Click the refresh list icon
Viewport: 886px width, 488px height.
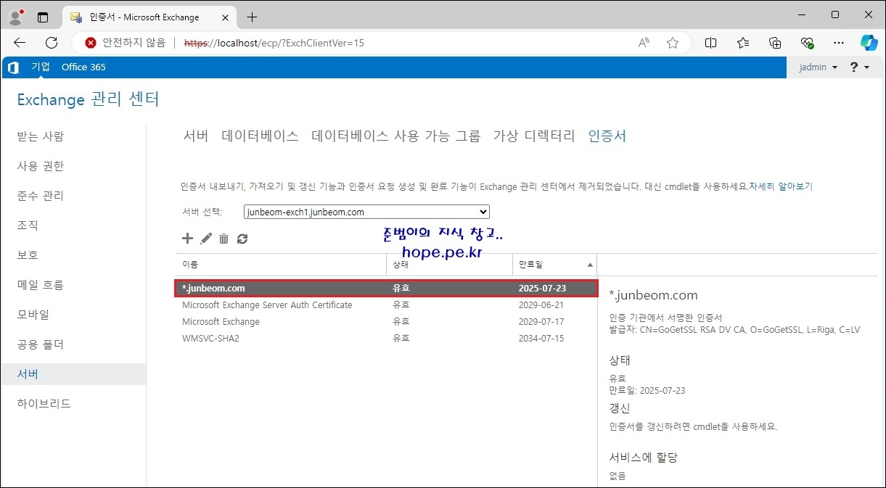(242, 239)
